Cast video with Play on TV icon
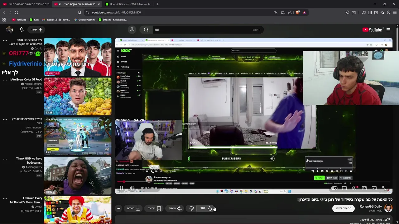 point(374,188)
